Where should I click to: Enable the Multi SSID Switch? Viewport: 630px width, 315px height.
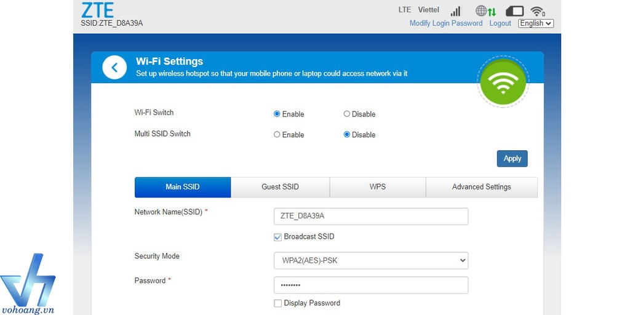[277, 135]
